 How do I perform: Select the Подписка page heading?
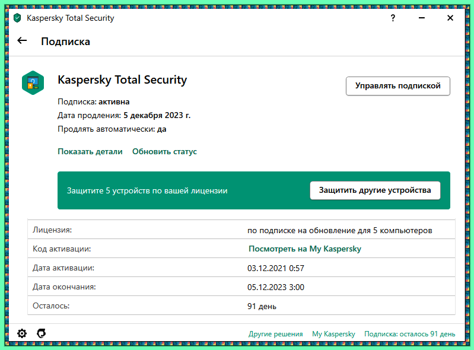66,42
